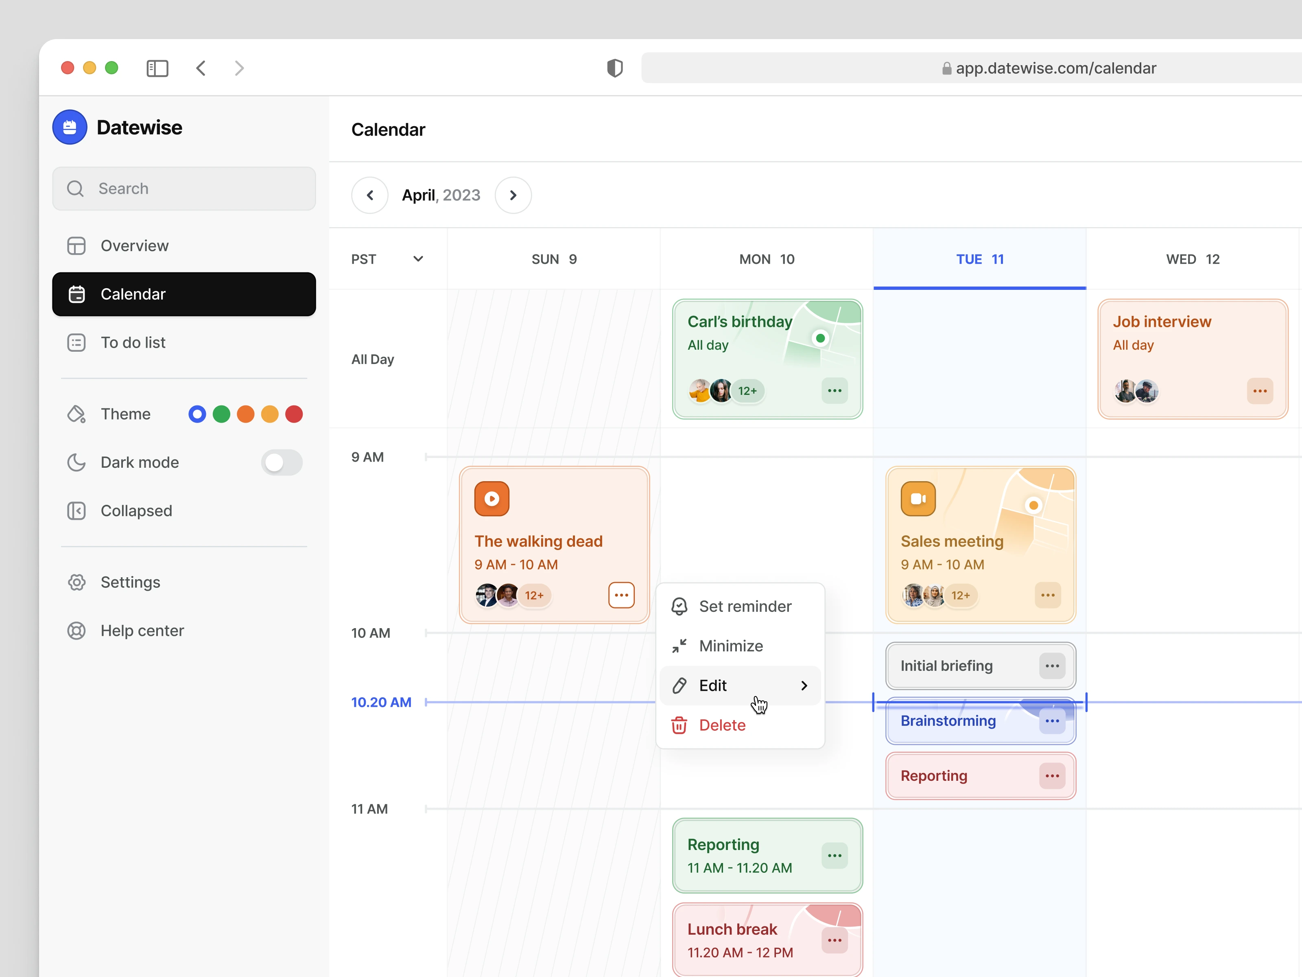Select the red theme color
This screenshot has height=977, width=1302.
click(x=294, y=414)
